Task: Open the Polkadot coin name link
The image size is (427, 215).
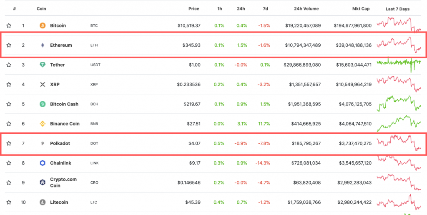Action: [60, 143]
